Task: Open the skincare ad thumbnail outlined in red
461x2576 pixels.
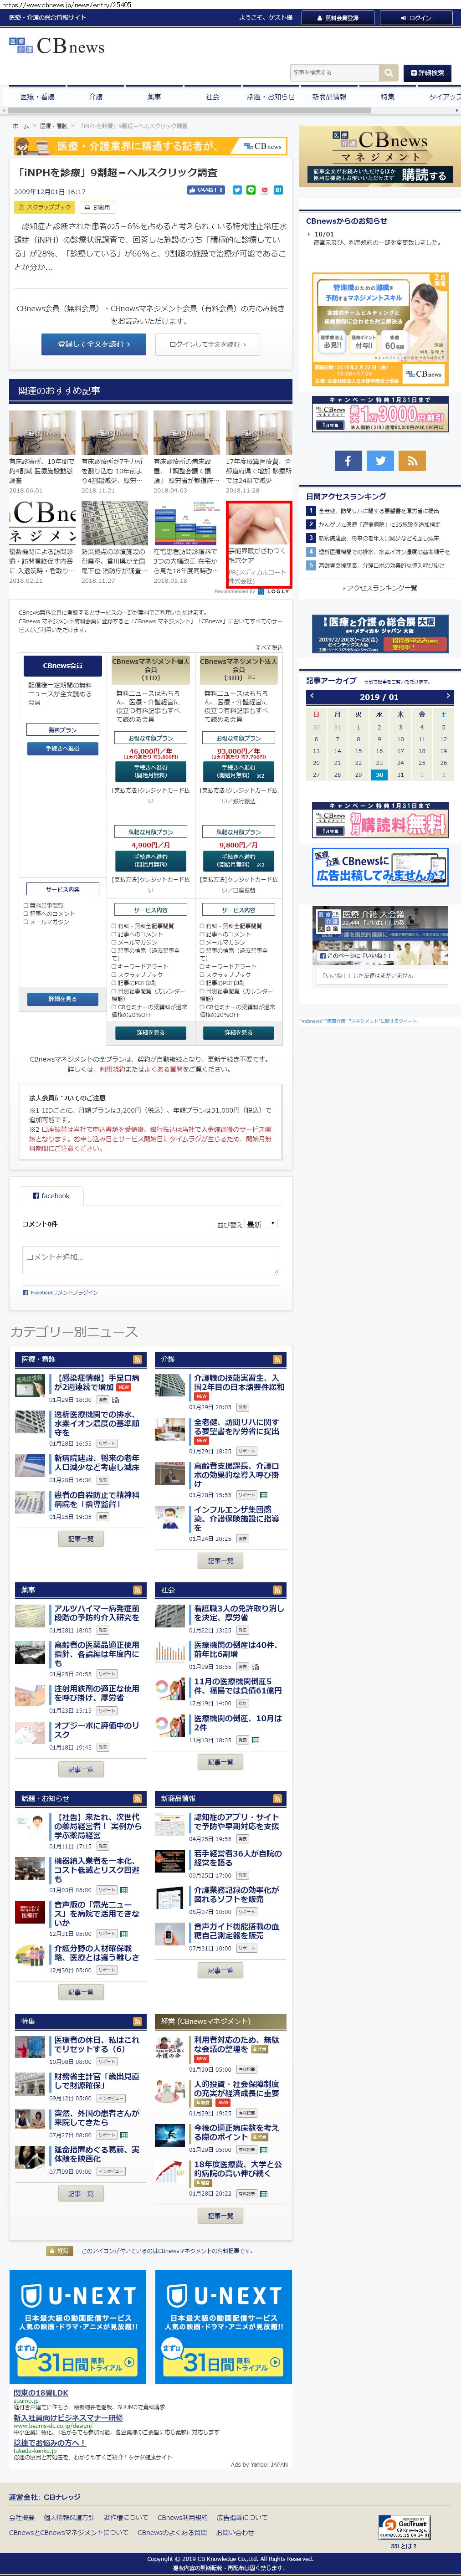Action: (x=259, y=544)
